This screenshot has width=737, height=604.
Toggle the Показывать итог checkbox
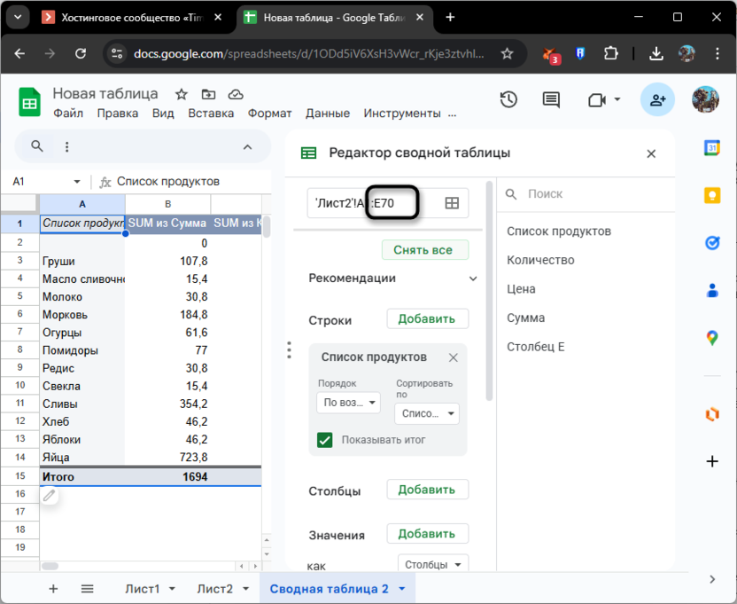click(325, 439)
